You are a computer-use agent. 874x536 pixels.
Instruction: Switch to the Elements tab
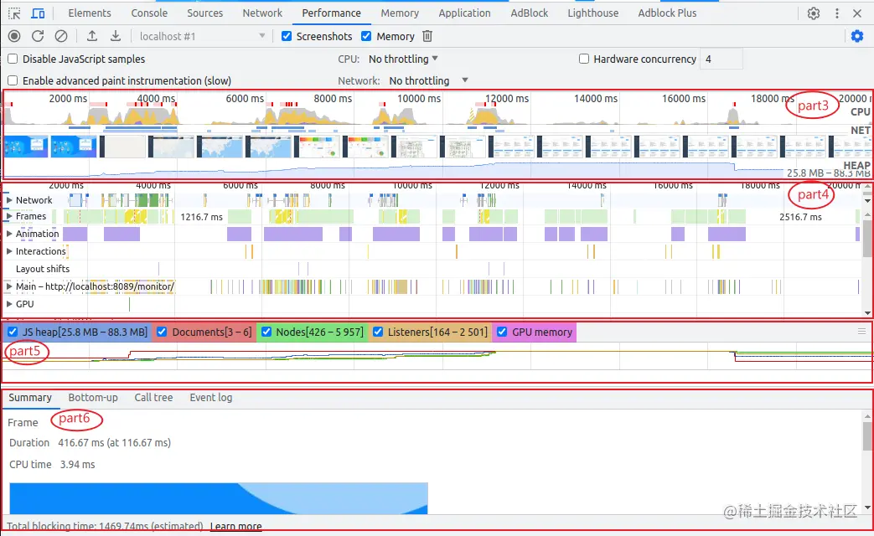[89, 13]
